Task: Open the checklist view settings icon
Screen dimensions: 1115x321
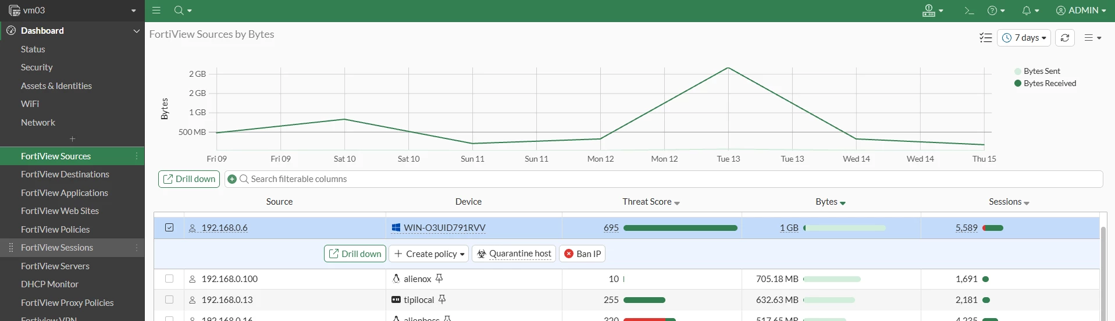Action: (x=985, y=38)
